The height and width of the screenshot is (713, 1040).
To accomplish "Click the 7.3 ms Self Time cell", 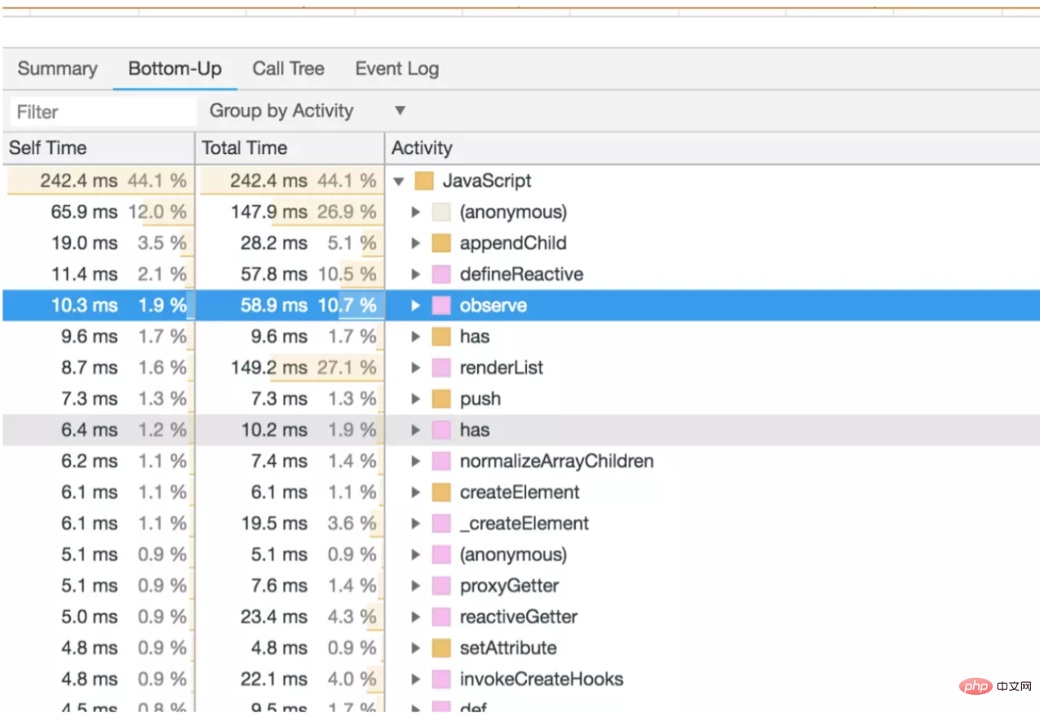I will click(98, 399).
